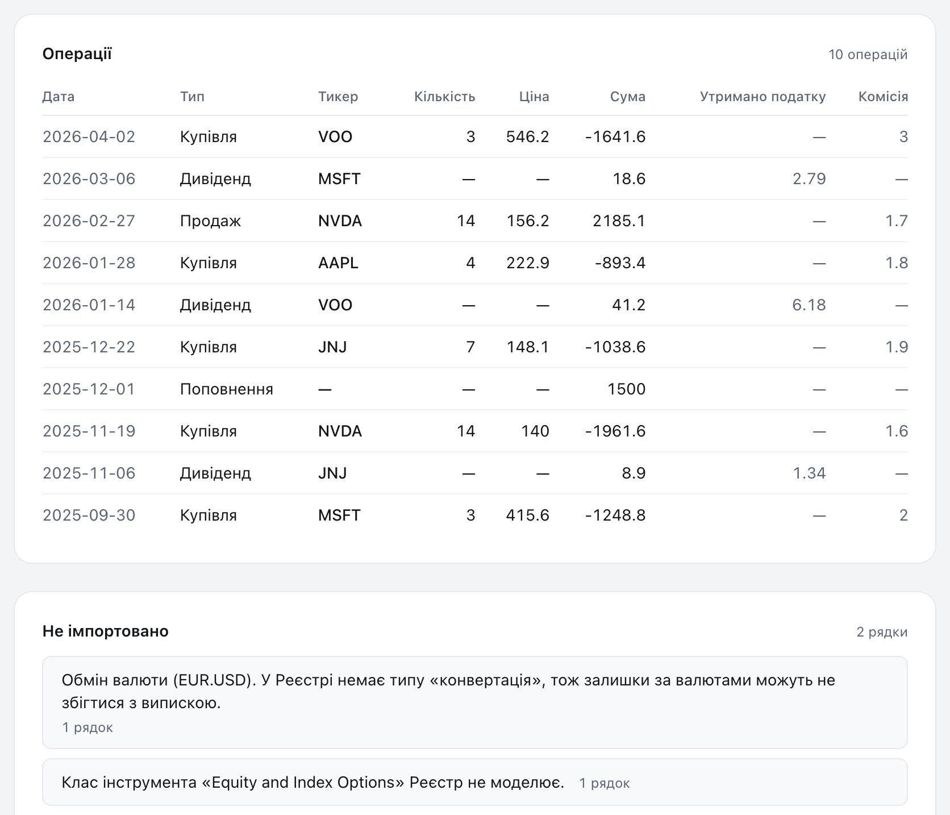
Task: Click the price 140 cell
Action: click(x=535, y=431)
